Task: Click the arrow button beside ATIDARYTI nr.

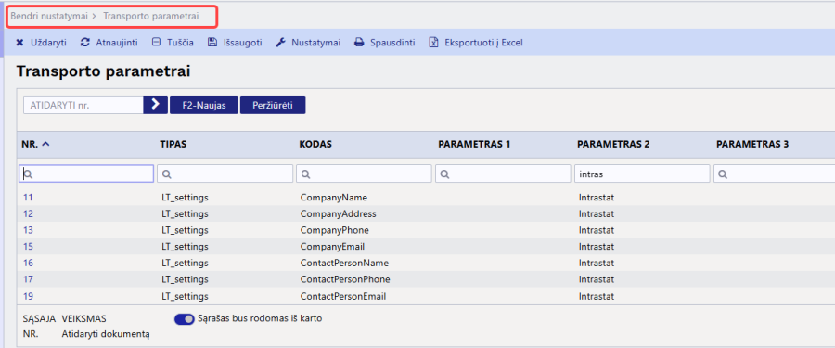Action: (x=156, y=105)
